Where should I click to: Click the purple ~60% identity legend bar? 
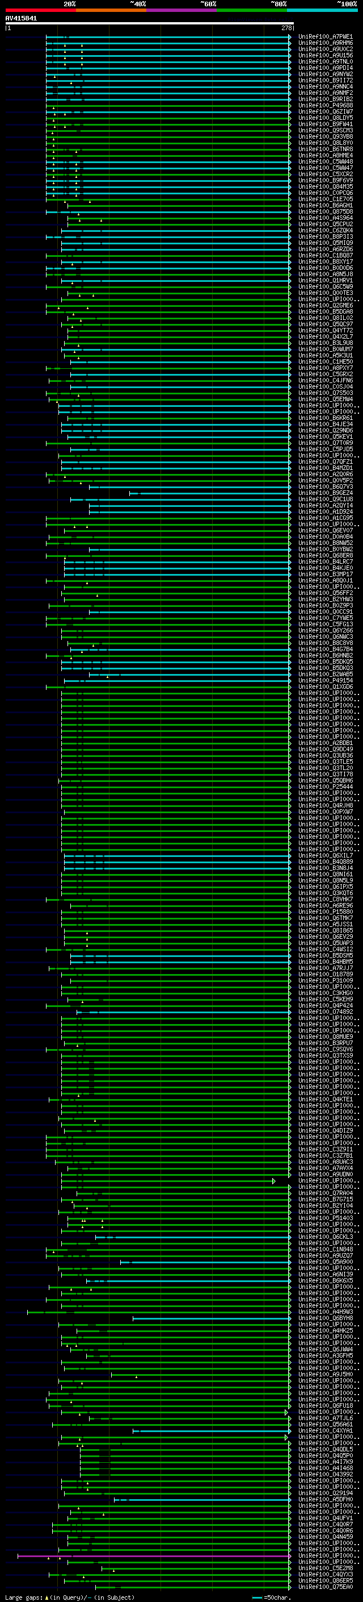[x=182, y=10]
